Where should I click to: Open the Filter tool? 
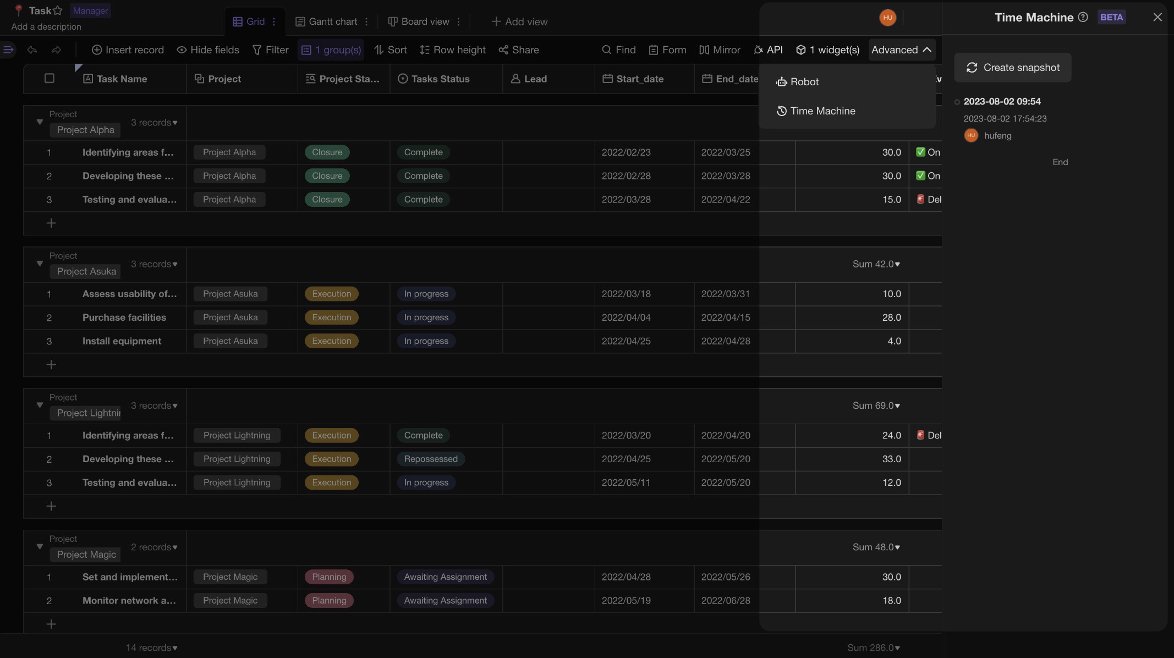(270, 50)
